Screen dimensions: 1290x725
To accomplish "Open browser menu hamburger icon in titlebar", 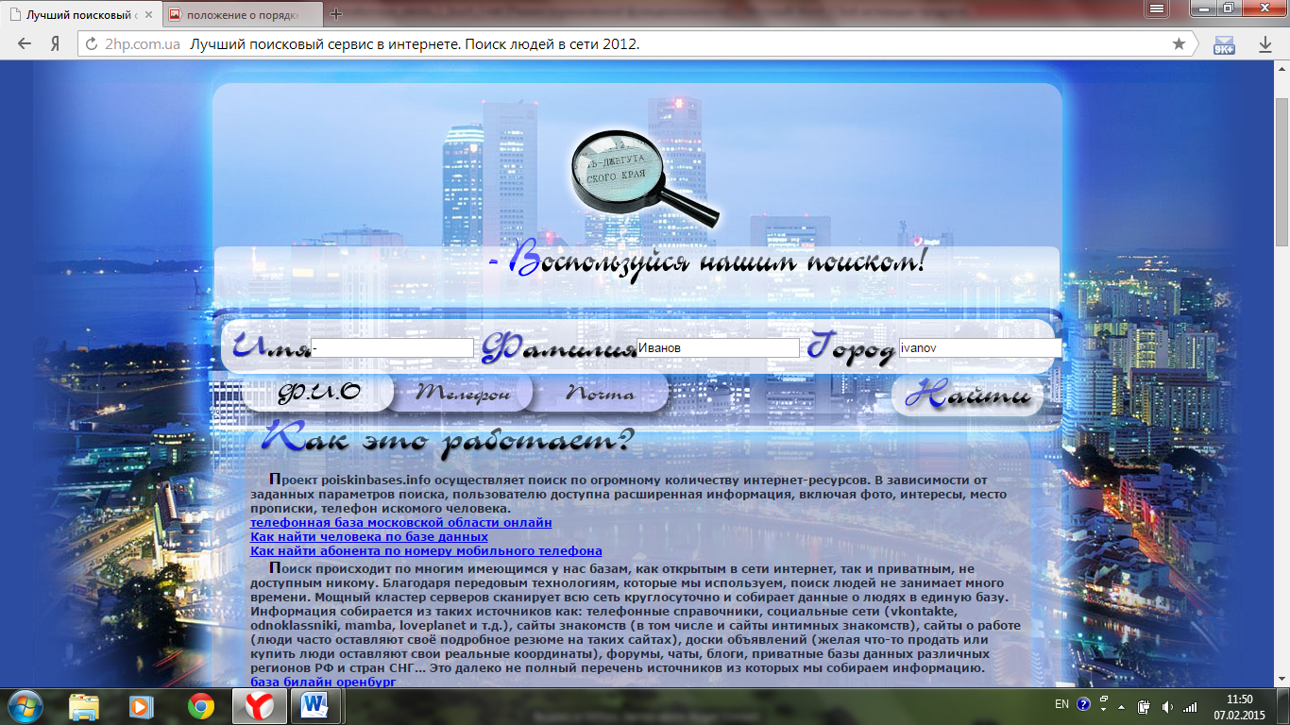I will coord(1157,8).
